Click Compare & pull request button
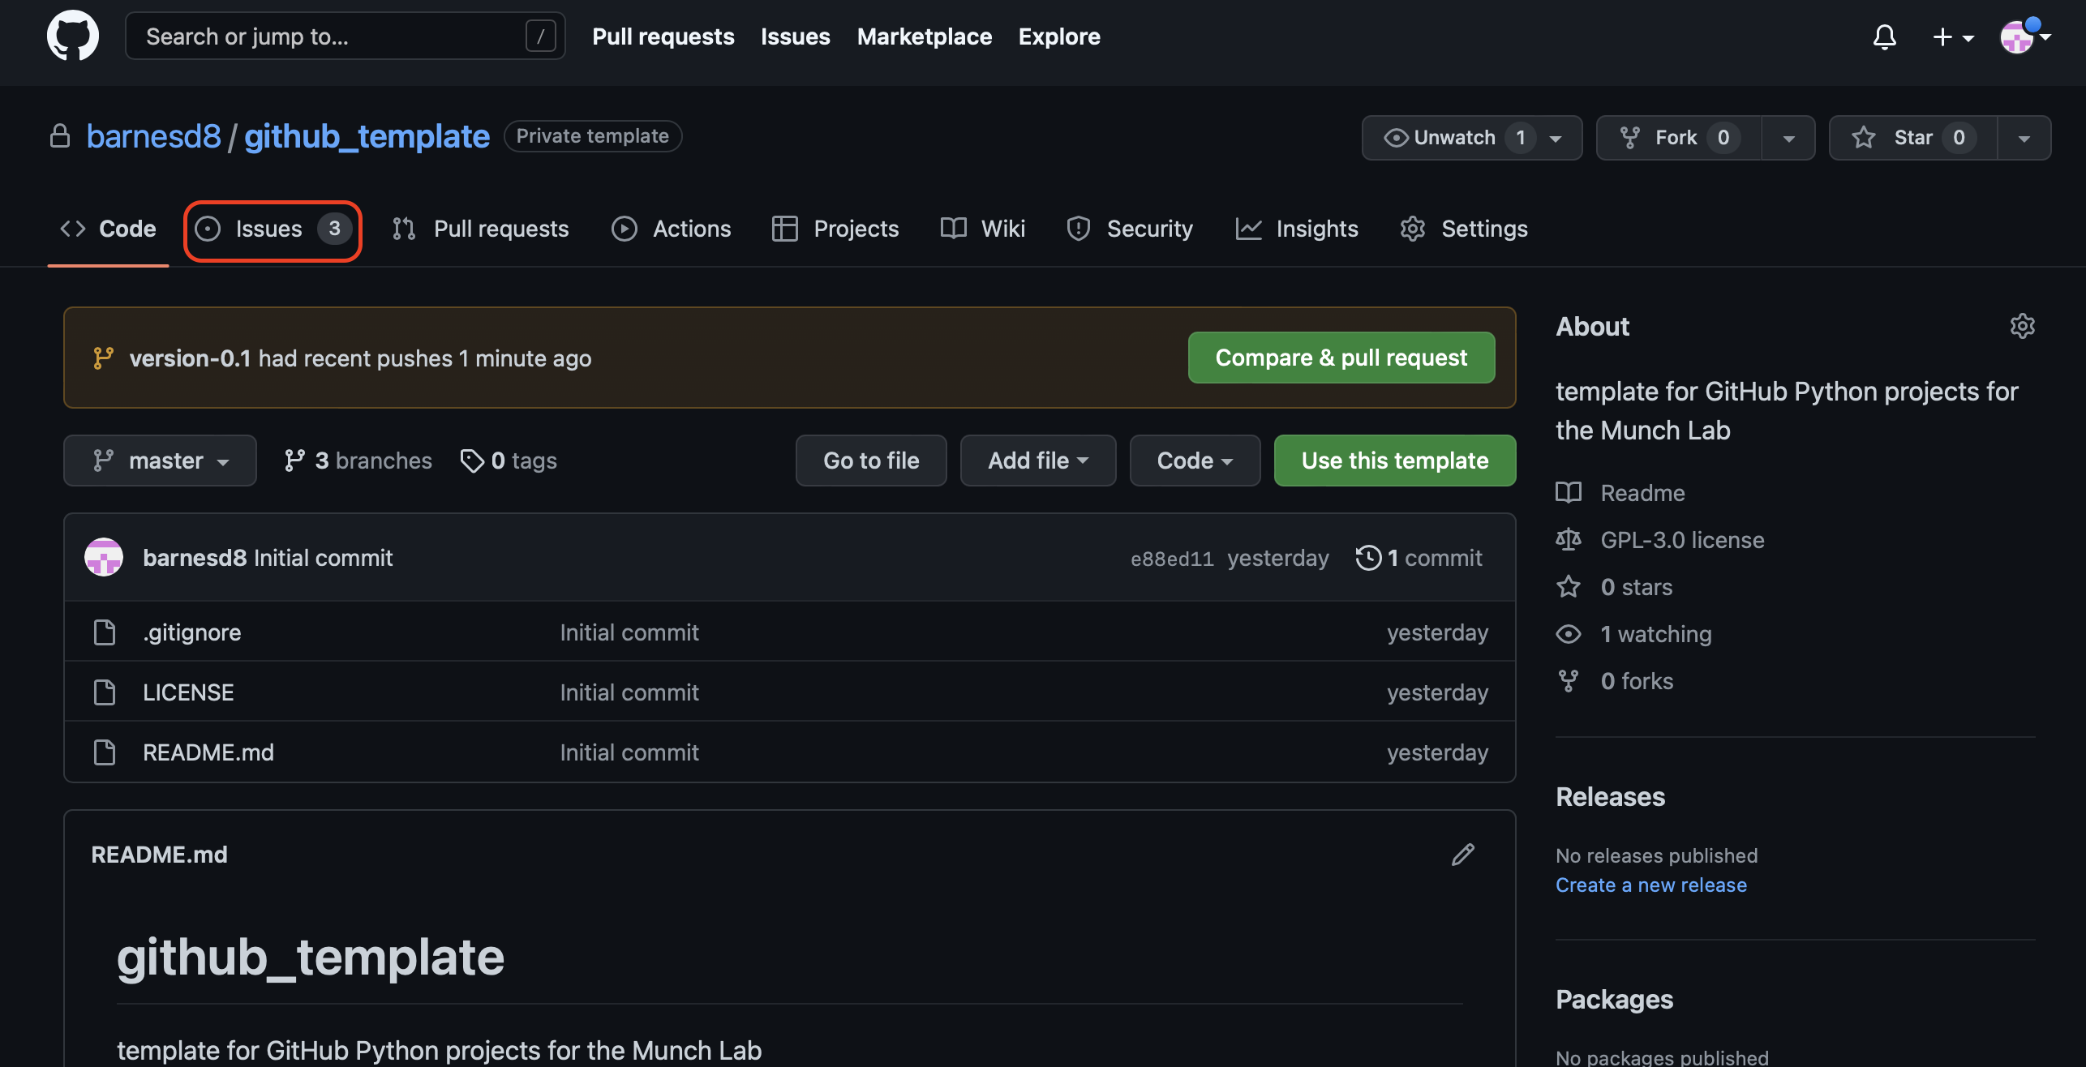2086x1067 pixels. click(1341, 358)
